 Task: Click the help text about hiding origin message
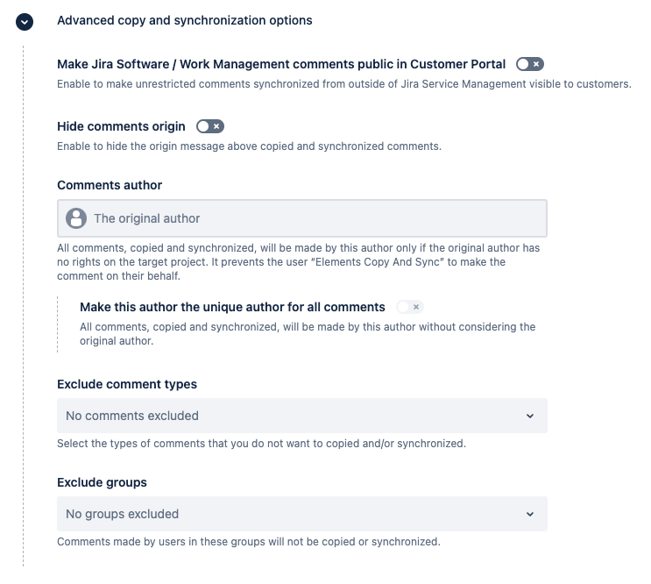click(249, 146)
